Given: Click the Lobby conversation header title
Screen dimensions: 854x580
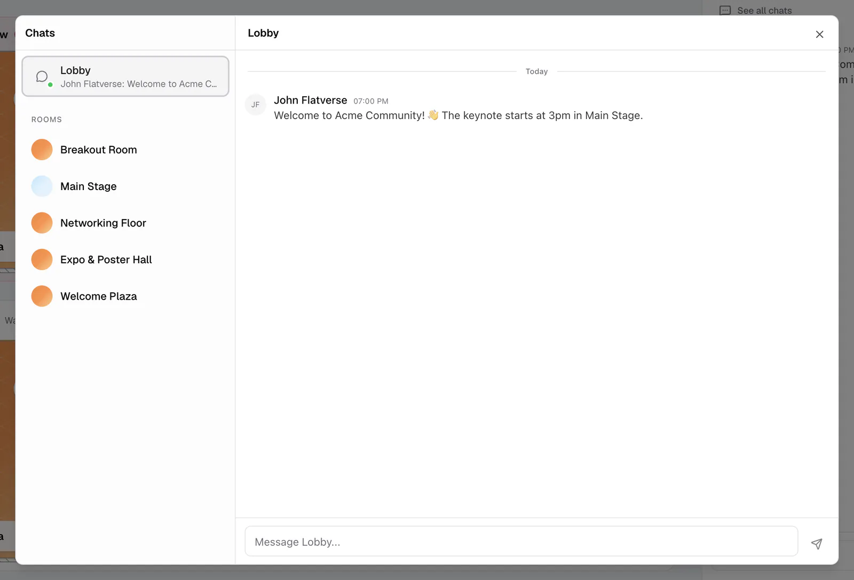Looking at the screenshot, I should [263, 33].
